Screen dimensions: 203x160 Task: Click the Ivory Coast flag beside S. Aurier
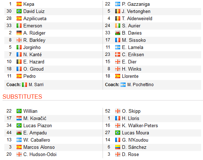point(118,26)
